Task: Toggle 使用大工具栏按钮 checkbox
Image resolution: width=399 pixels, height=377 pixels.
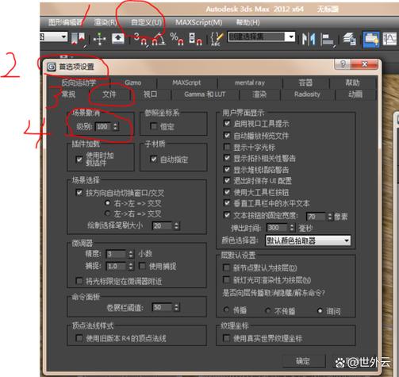Action: coord(227,192)
